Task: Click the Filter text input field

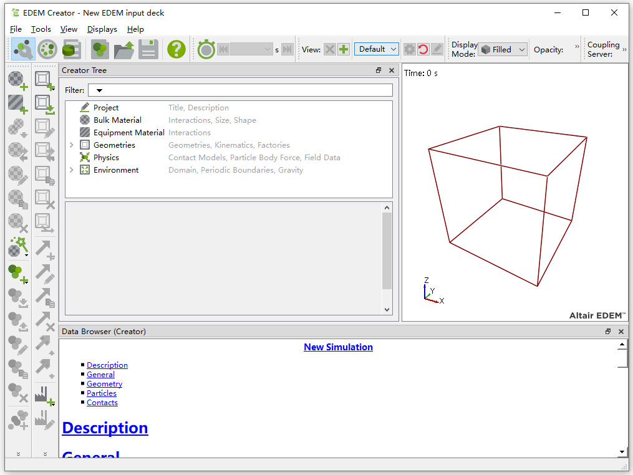Action: (x=240, y=90)
